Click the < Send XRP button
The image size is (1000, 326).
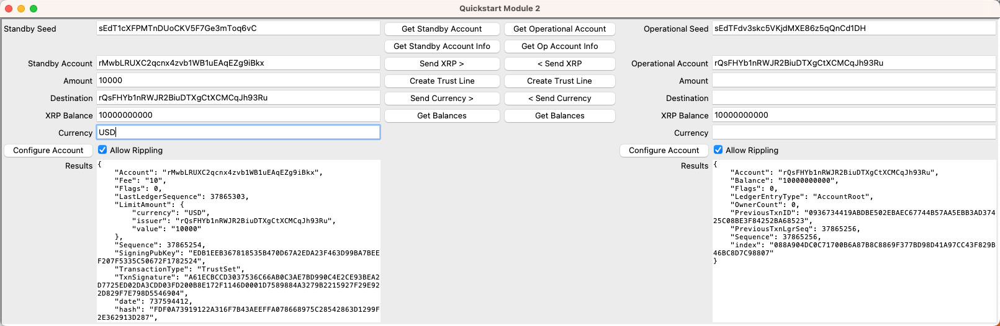coord(559,64)
